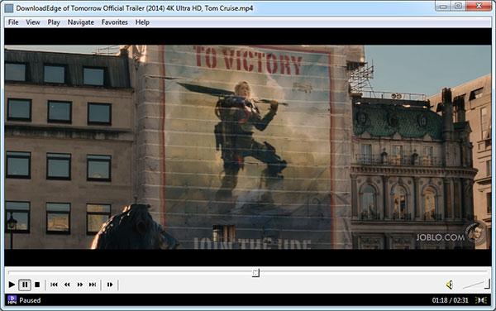Click the icon right of time display
The width and height of the screenshot is (496, 311).
(481, 300)
